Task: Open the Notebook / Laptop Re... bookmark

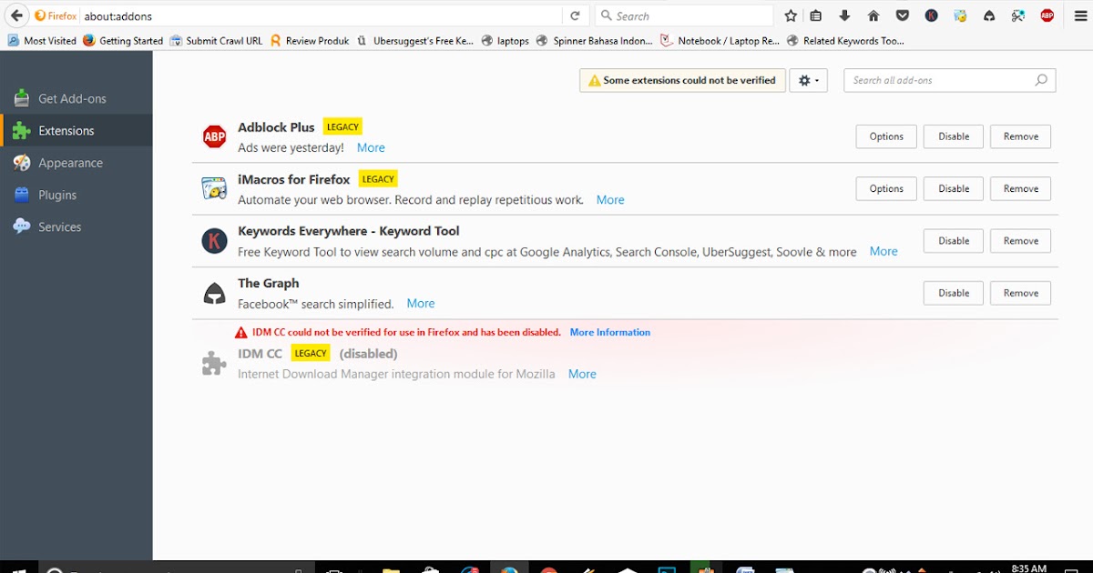Action: point(720,41)
